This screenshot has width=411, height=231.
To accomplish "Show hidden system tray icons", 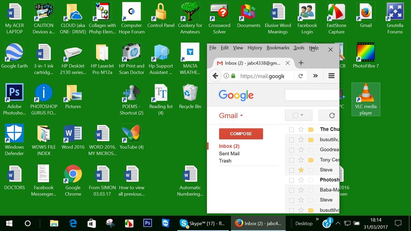I will point(338,223).
